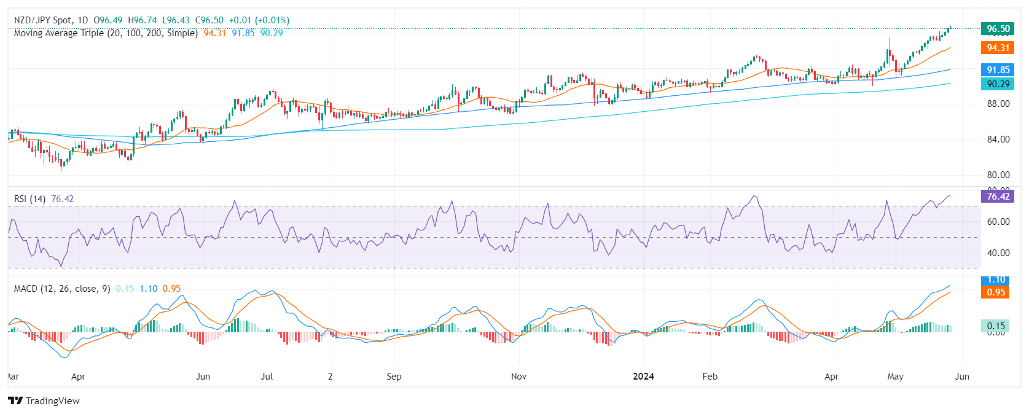
Task: Click the MACD (12, 26, close, 9) label
Action: [62, 289]
